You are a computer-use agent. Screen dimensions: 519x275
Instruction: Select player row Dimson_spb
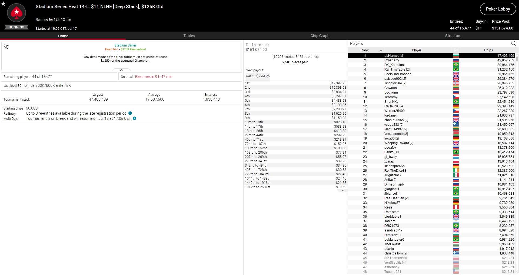coord(431,184)
